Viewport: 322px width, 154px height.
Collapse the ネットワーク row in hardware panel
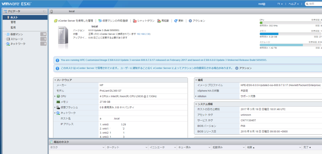pos(55,113)
